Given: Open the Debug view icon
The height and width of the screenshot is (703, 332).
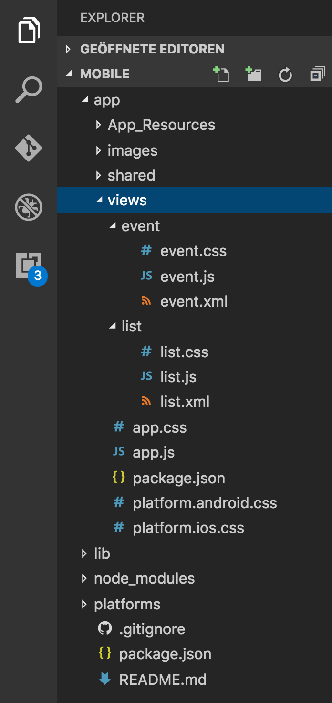Looking at the screenshot, I should [29, 207].
